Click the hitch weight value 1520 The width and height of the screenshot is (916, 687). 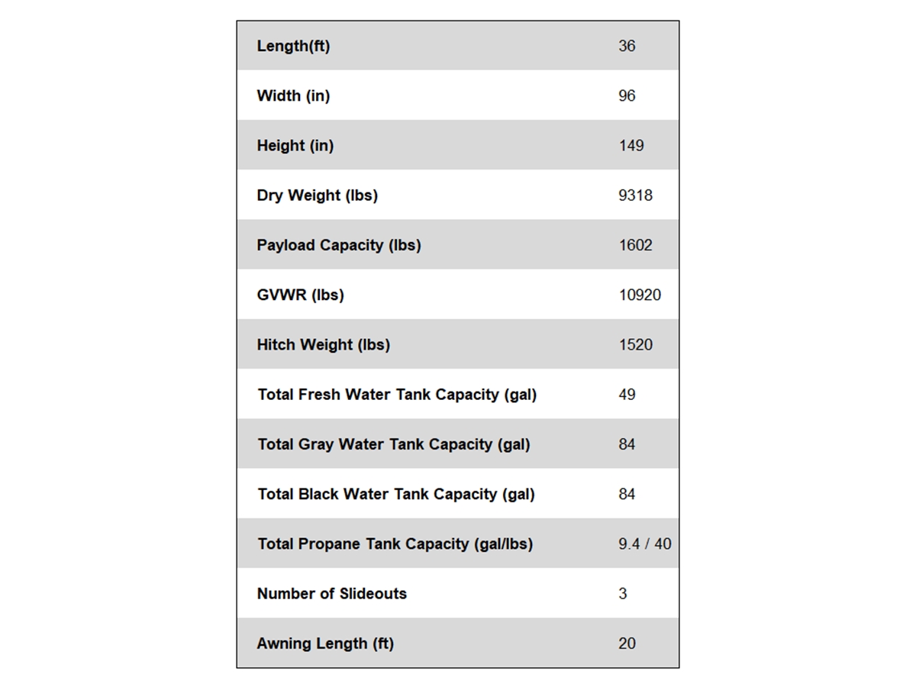635,345
